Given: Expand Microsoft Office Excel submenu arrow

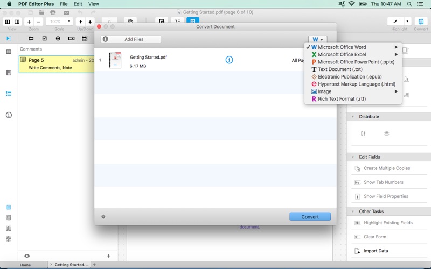Looking at the screenshot, I should click(x=396, y=55).
